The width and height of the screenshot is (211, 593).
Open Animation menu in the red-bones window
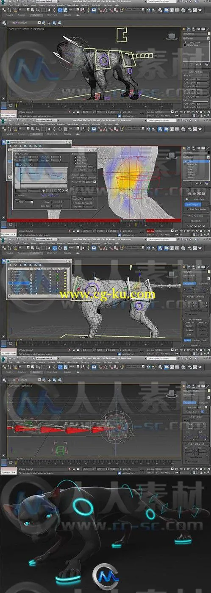pyautogui.click(x=61, y=363)
